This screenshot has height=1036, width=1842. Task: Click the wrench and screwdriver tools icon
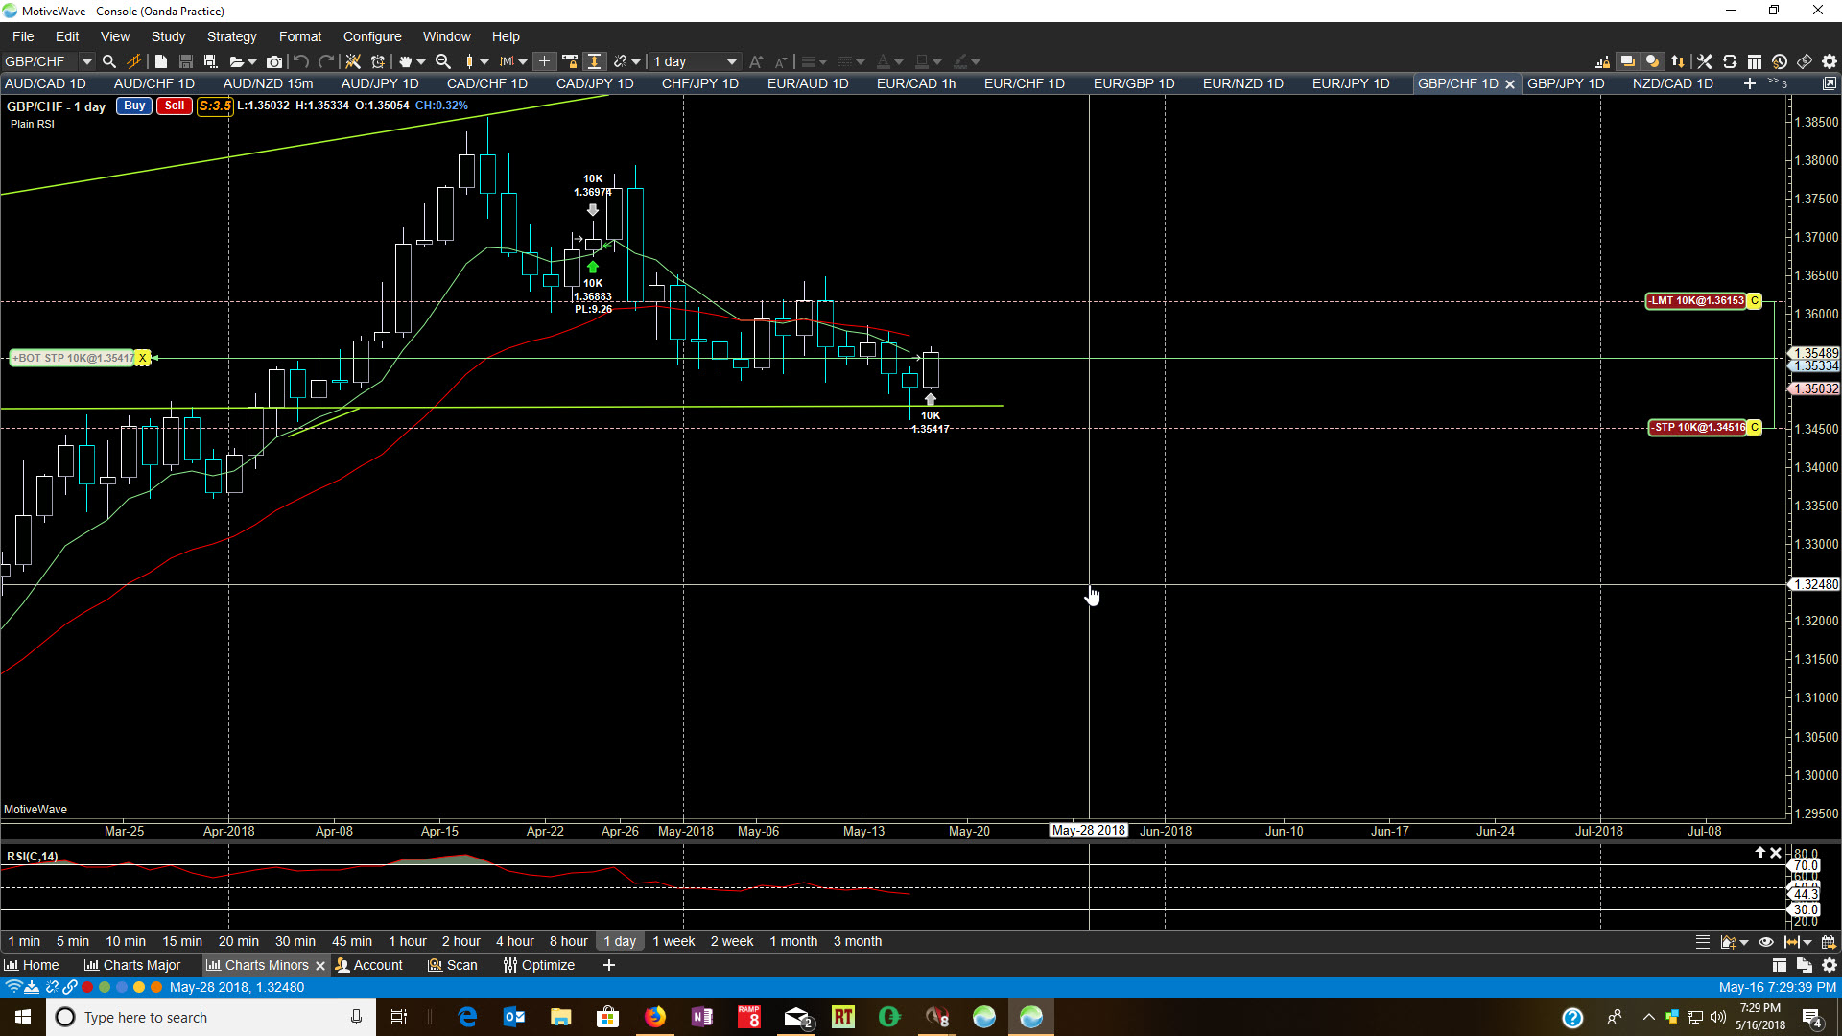pos(1705,61)
